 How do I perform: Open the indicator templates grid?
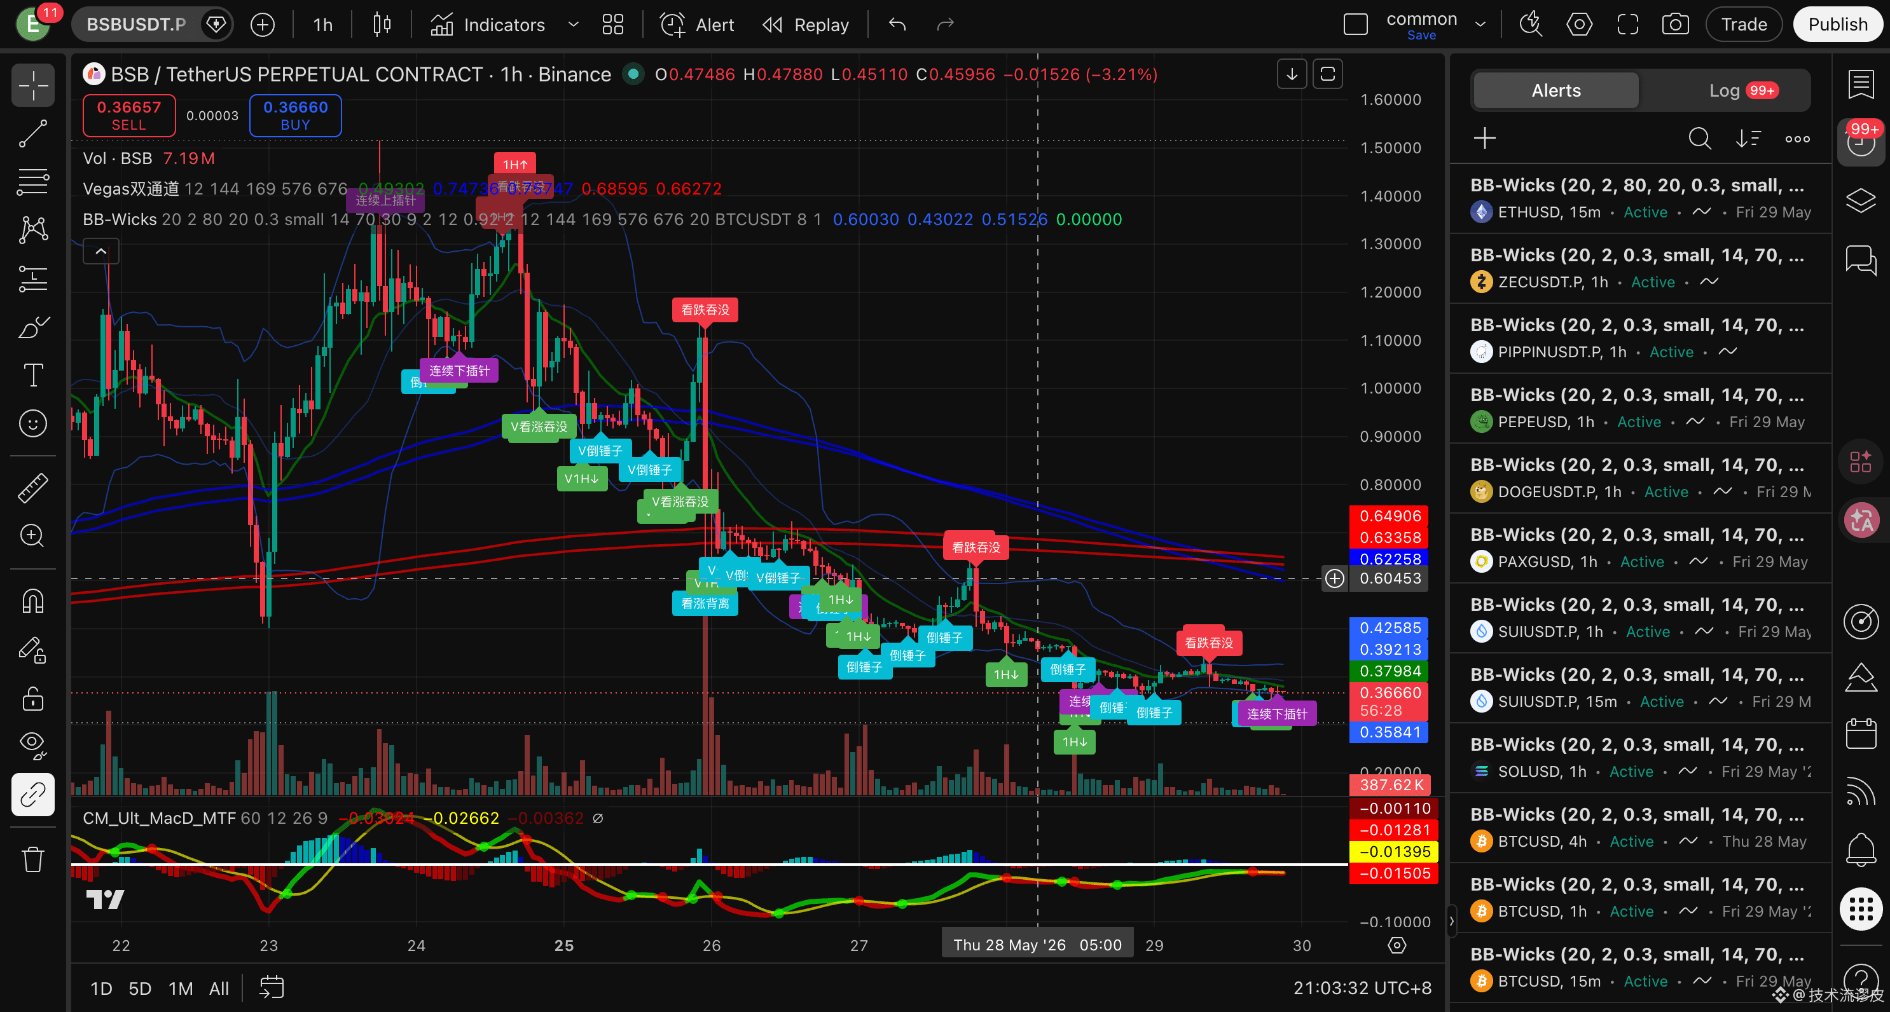(x=612, y=25)
